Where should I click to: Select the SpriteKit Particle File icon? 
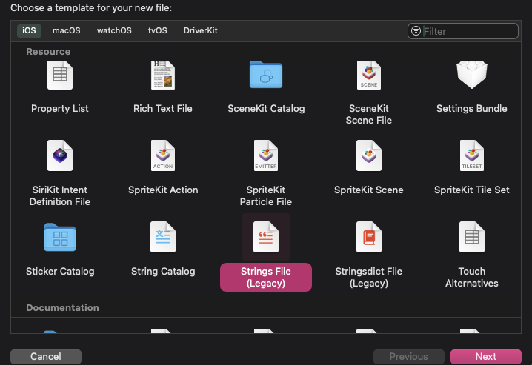[x=266, y=155]
